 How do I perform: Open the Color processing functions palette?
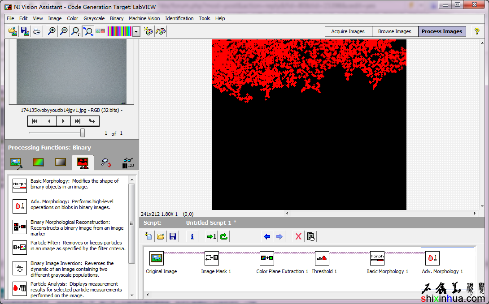[38, 163]
